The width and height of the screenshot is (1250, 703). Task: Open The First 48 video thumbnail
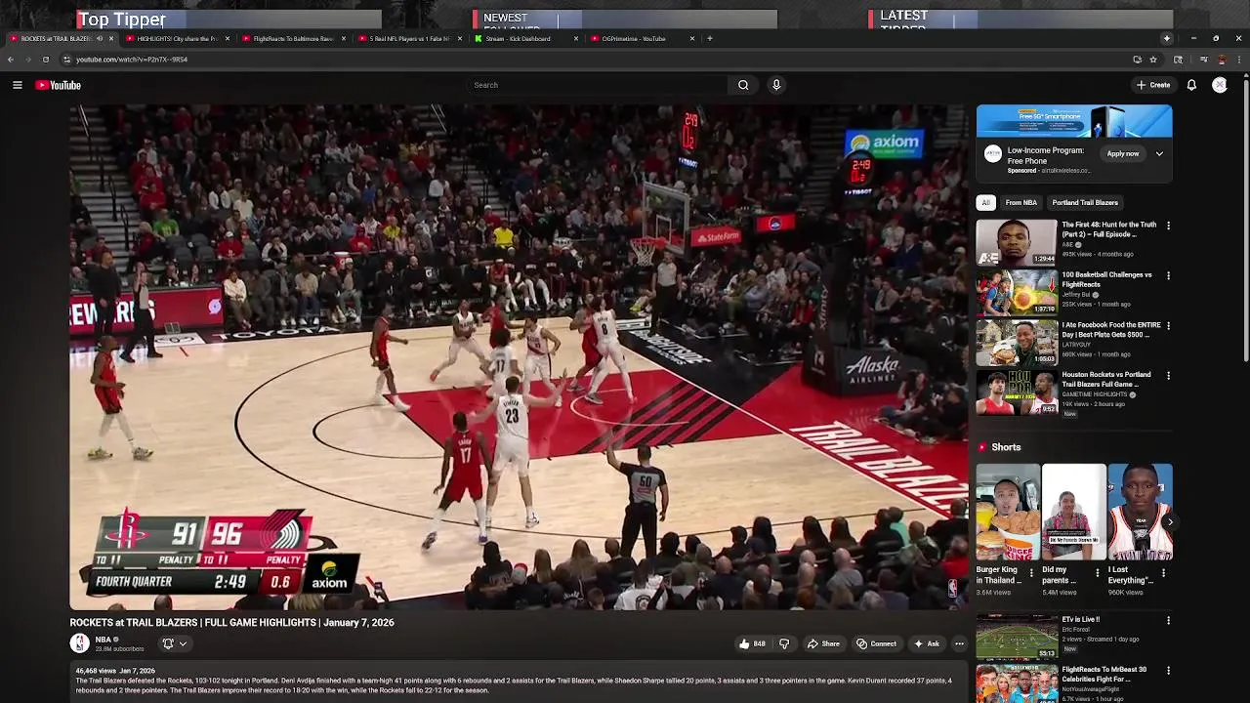pyautogui.click(x=1017, y=242)
